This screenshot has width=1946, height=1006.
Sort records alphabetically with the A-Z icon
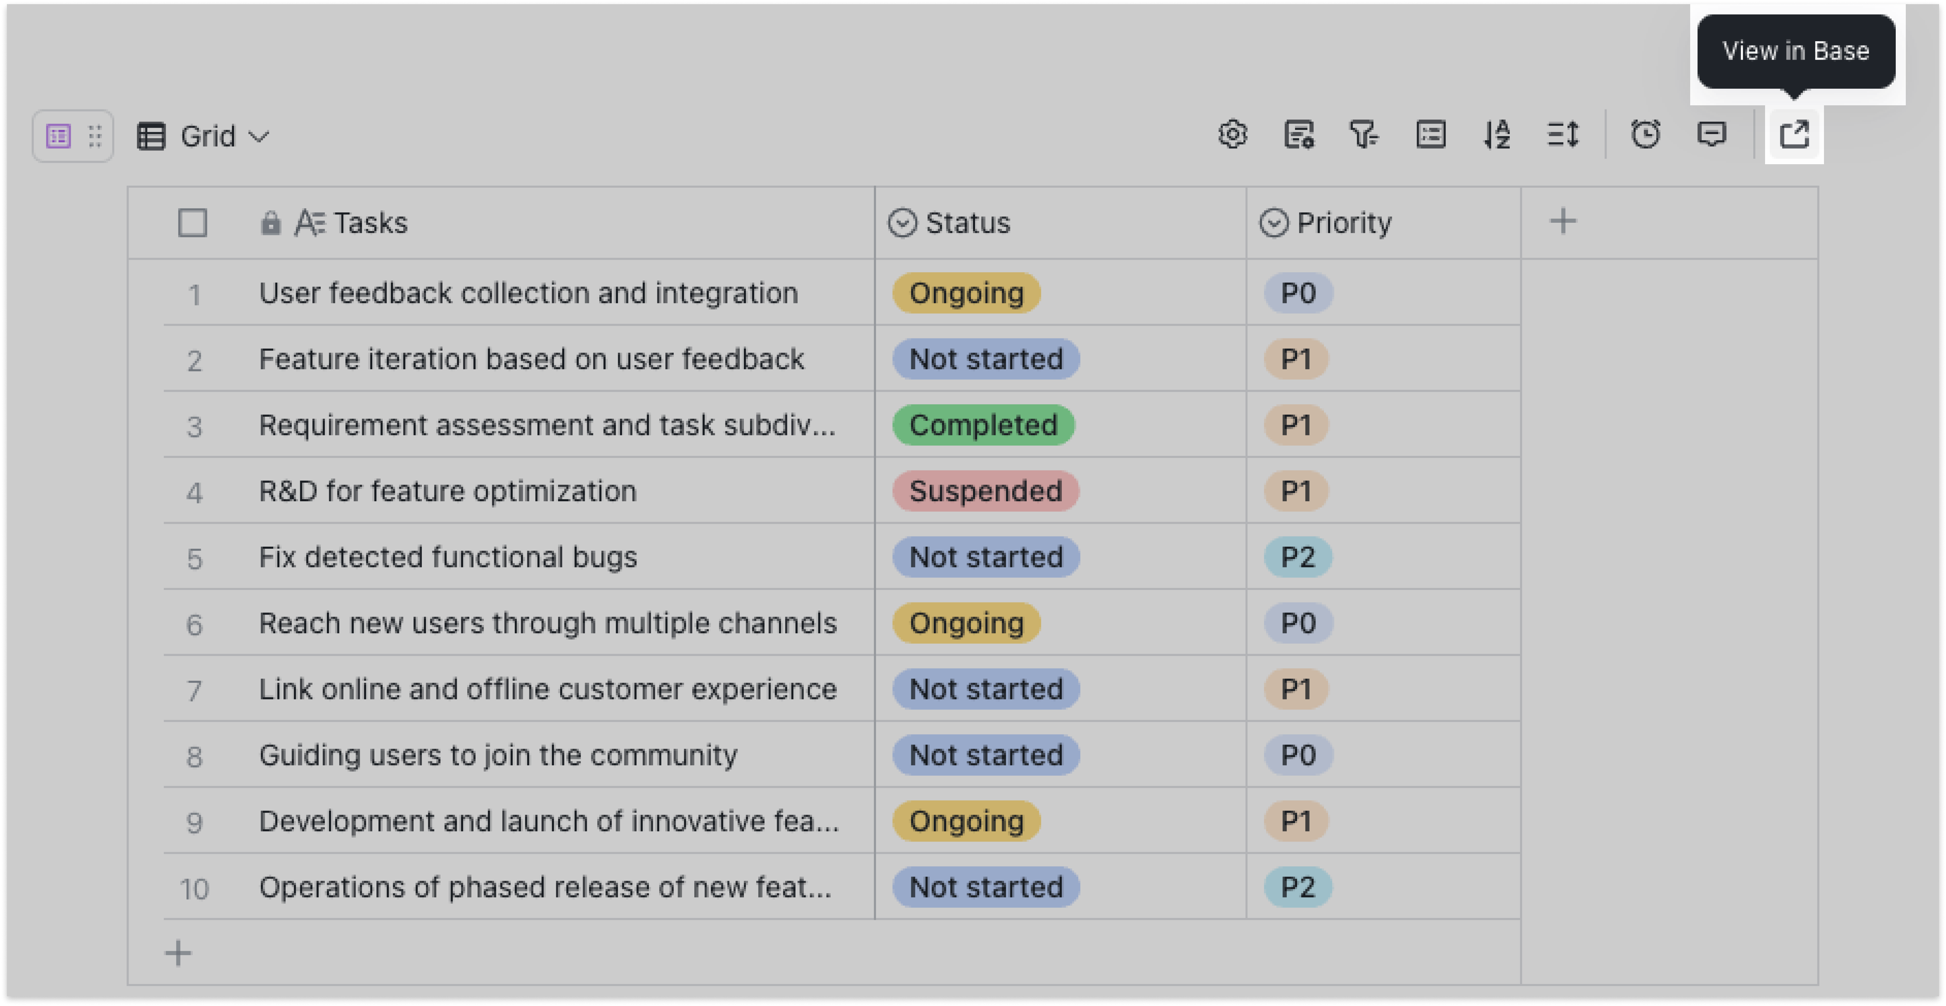[1496, 136]
